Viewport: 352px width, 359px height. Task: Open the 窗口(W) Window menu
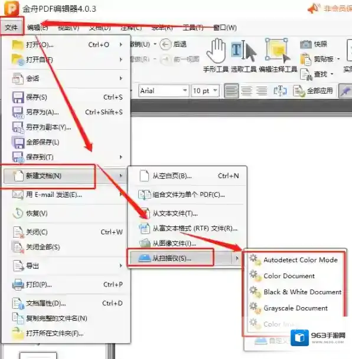click(225, 28)
